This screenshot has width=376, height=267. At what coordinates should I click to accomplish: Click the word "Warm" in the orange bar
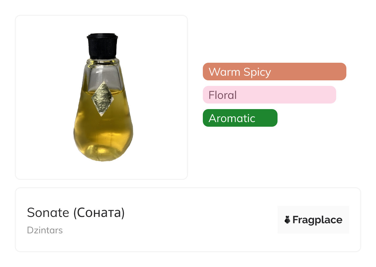pyautogui.click(x=224, y=72)
